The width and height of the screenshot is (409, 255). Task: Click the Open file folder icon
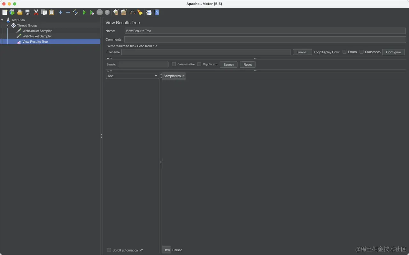(x=20, y=12)
